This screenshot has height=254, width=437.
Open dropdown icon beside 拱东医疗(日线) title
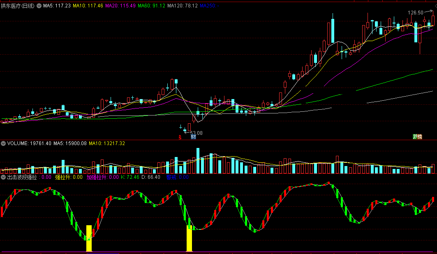point(39,6)
